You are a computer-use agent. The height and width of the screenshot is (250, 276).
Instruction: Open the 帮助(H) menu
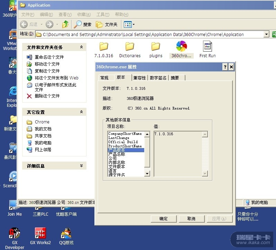pos(122,15)
